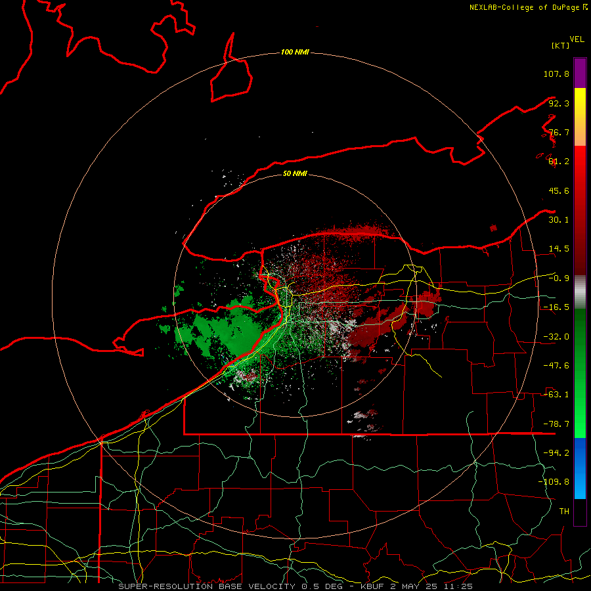Click the 92.3 velocity legend value
The image size is (591, 591).
click(559, 103)
